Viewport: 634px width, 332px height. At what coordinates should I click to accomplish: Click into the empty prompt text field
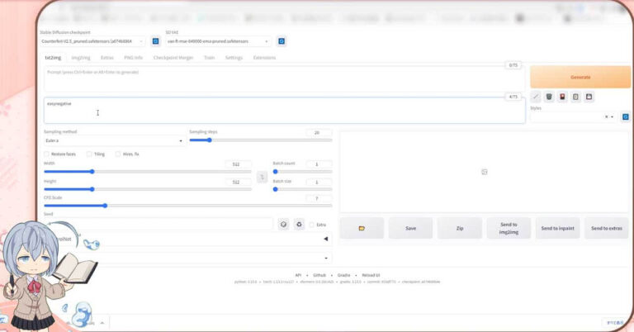point(272,78)
